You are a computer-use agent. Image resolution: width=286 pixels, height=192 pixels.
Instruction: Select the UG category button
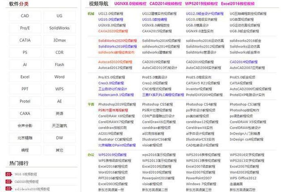[x=60, y=16]
